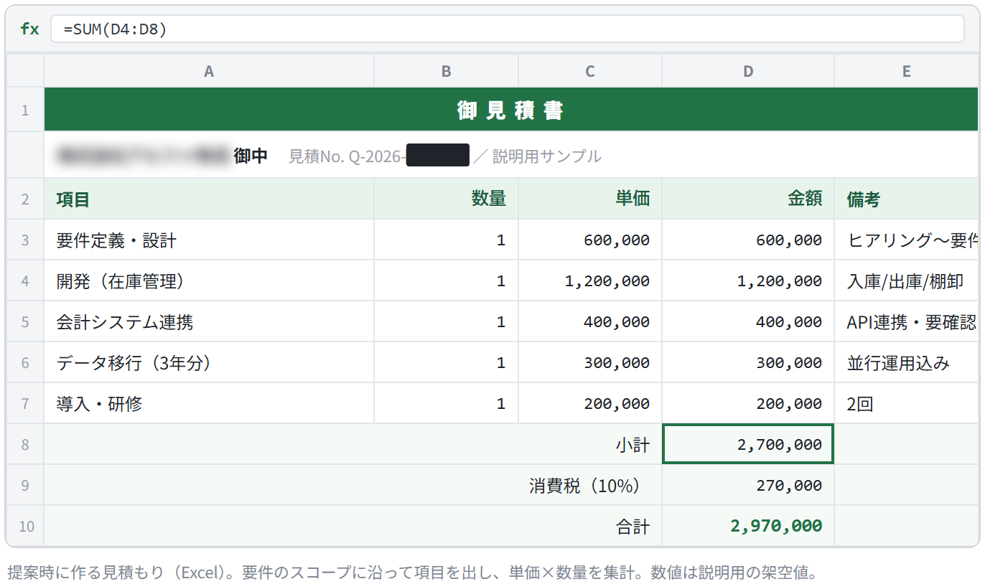Select the quantity cell for 導入・研修
The image size is (985, 584).
coord(447,403)
